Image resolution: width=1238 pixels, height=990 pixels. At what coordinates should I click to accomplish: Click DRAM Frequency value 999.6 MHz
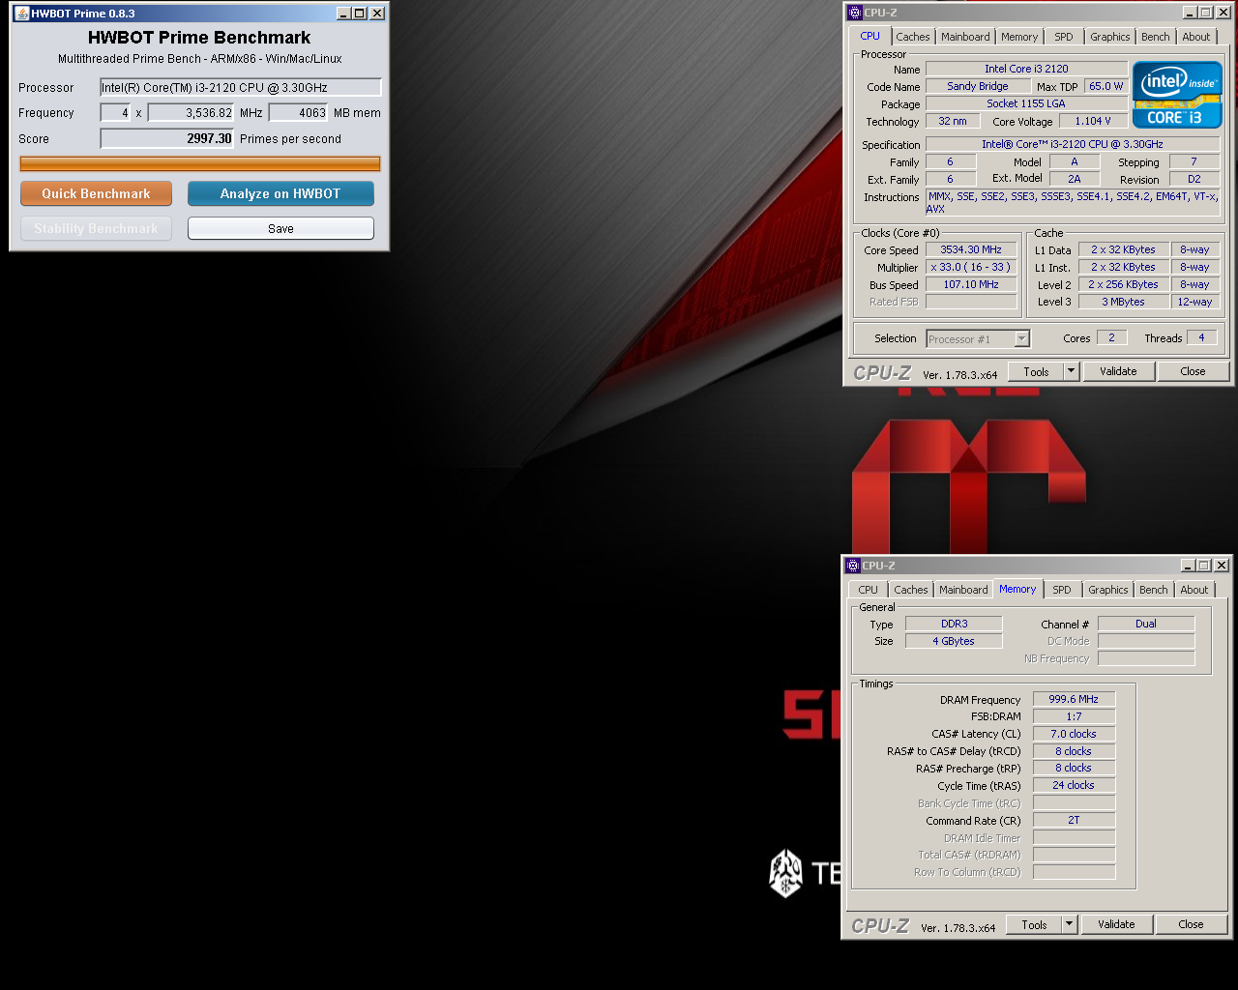[x=1074, y=699]
